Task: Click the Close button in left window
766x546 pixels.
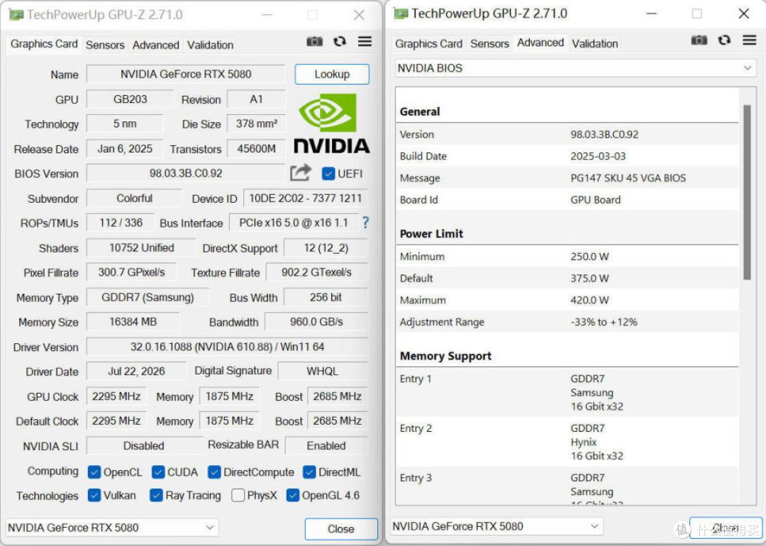Action: coord(341,529)
